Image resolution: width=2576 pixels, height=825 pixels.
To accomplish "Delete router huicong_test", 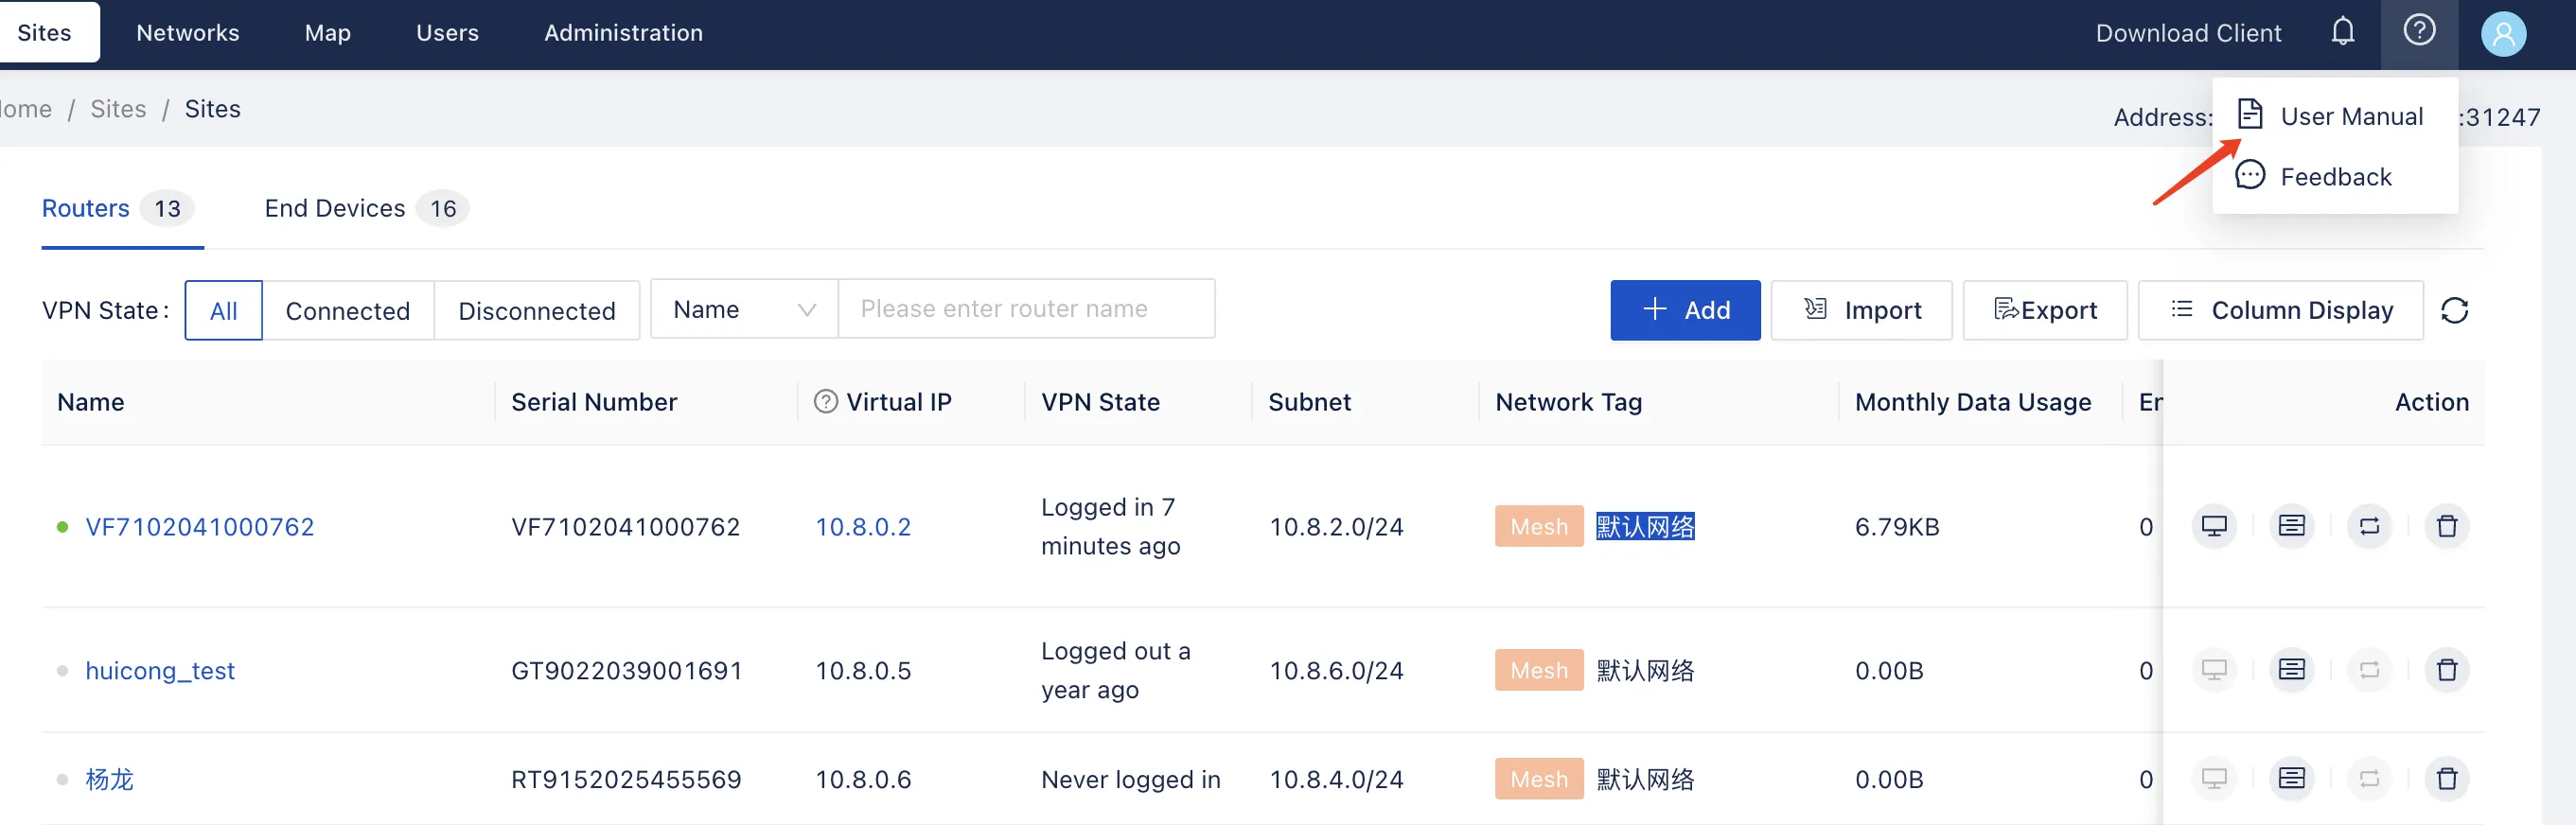I will (2446, 670).
